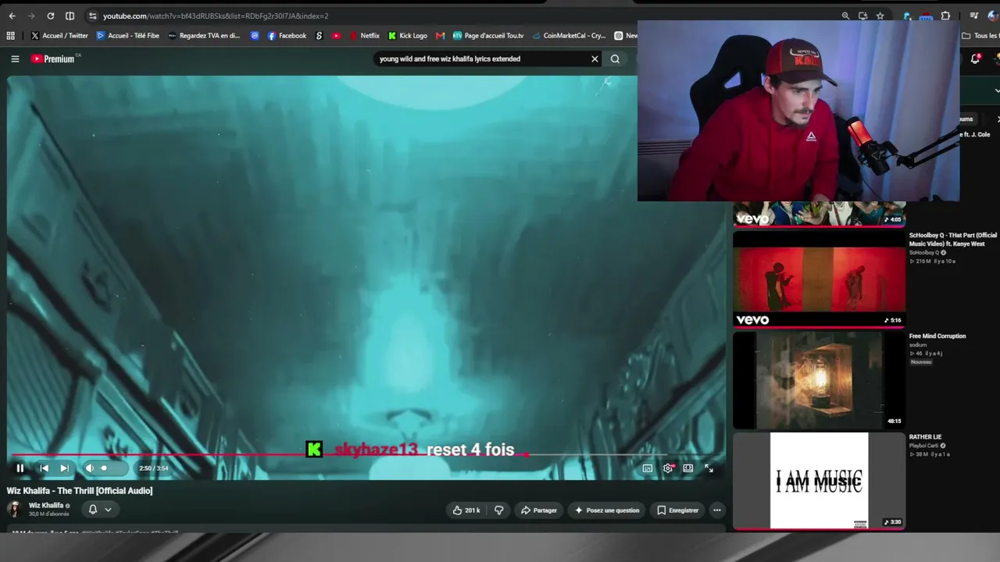Viewport: 1000px width, 562px height.
Task: Open the ScHoolboy Q - THat Part title
Action: [953, 240]
